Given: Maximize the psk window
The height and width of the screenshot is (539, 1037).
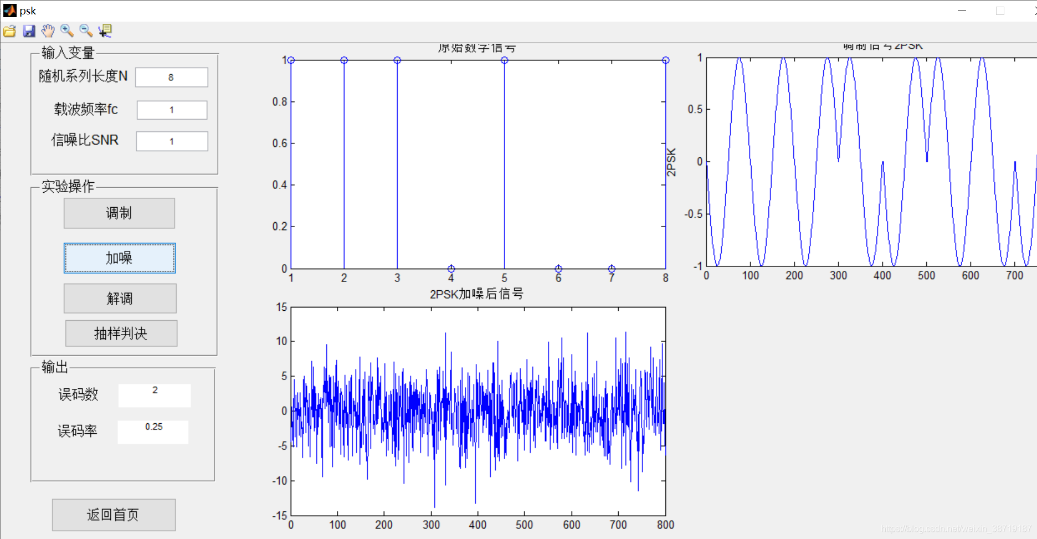Looking at the screenshot, I should pyautogui.click(x=1000, y=11).
